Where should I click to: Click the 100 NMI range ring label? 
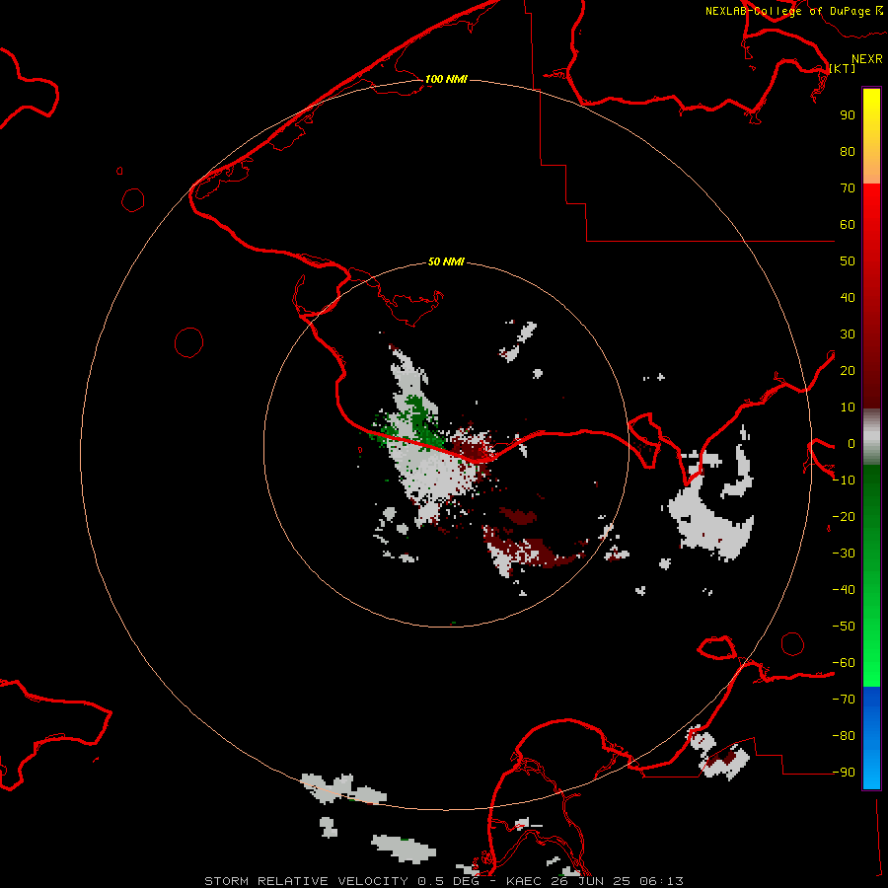(x=446, y=79)
